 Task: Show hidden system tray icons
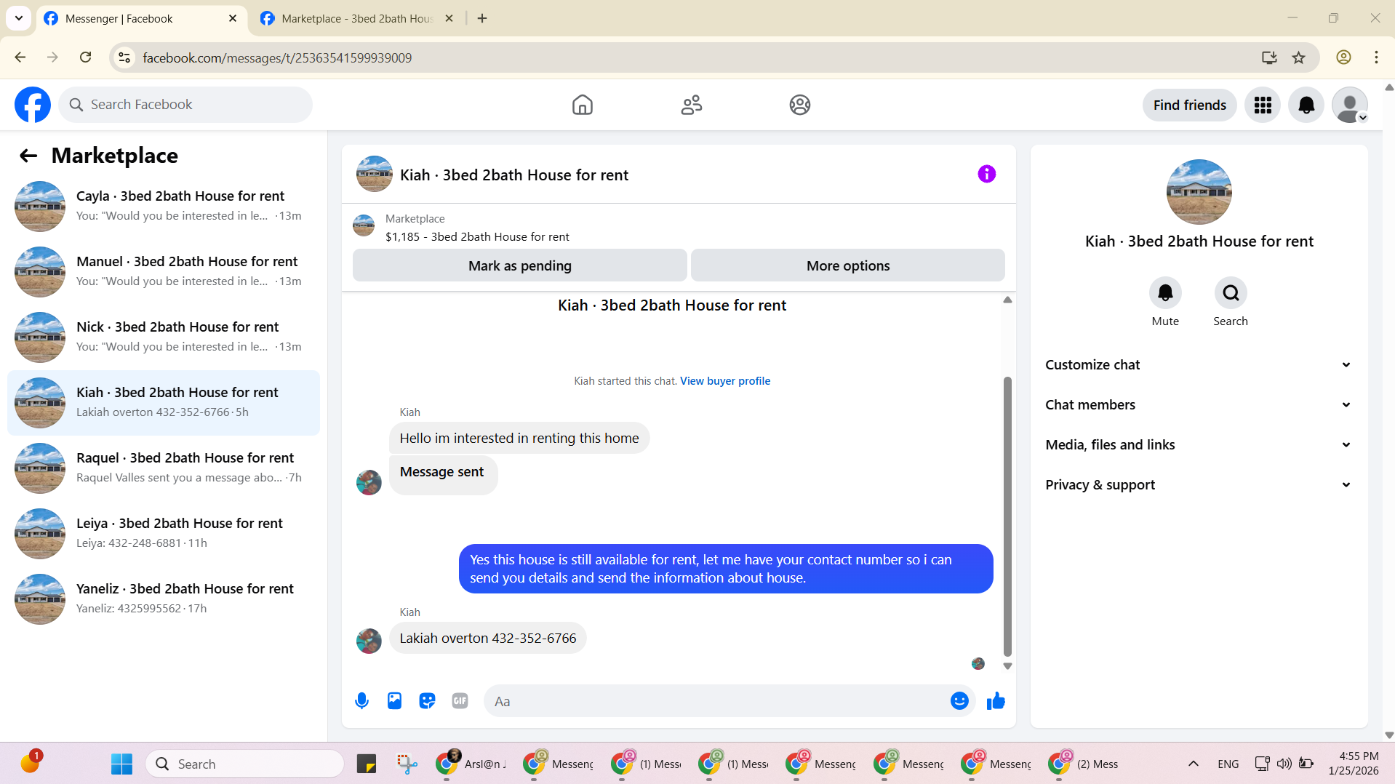pyautogui.click(x=1194, y=764)
